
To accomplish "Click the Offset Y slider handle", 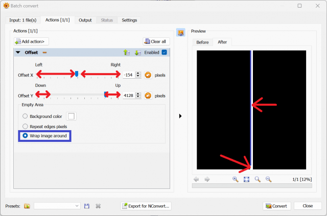I will click(x=106, y=94).
